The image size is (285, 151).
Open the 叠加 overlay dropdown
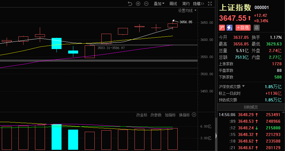[159, 4]
